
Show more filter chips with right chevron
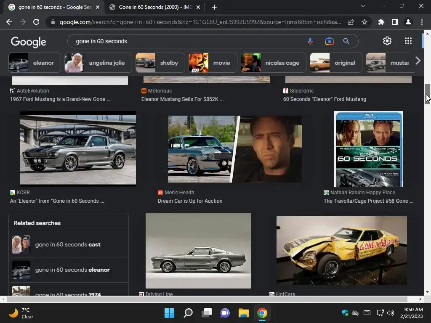click(418, 61)
